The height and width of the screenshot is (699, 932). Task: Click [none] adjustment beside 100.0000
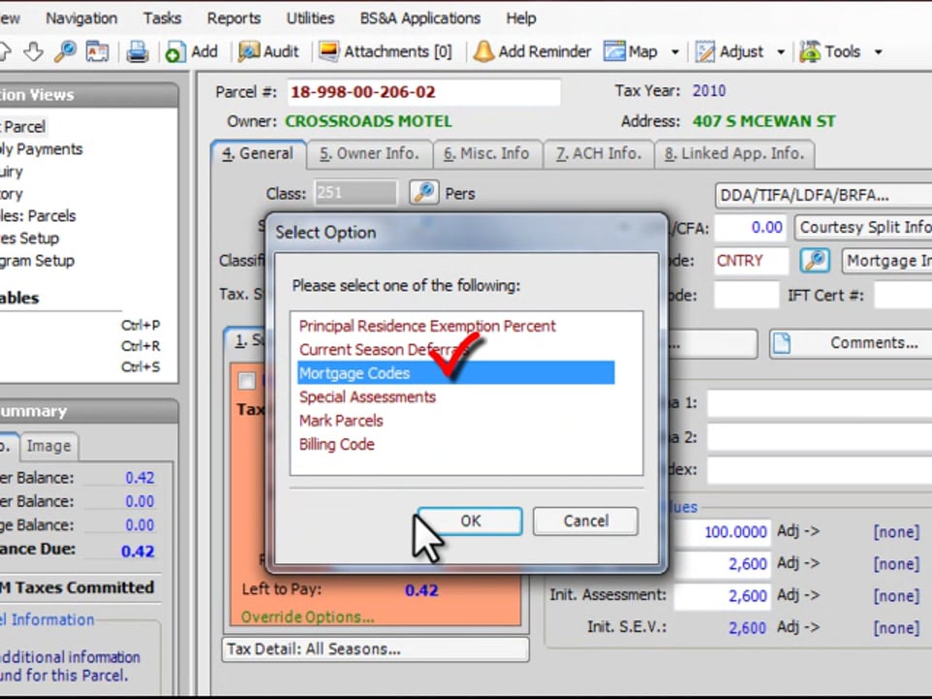click(896, 531)
